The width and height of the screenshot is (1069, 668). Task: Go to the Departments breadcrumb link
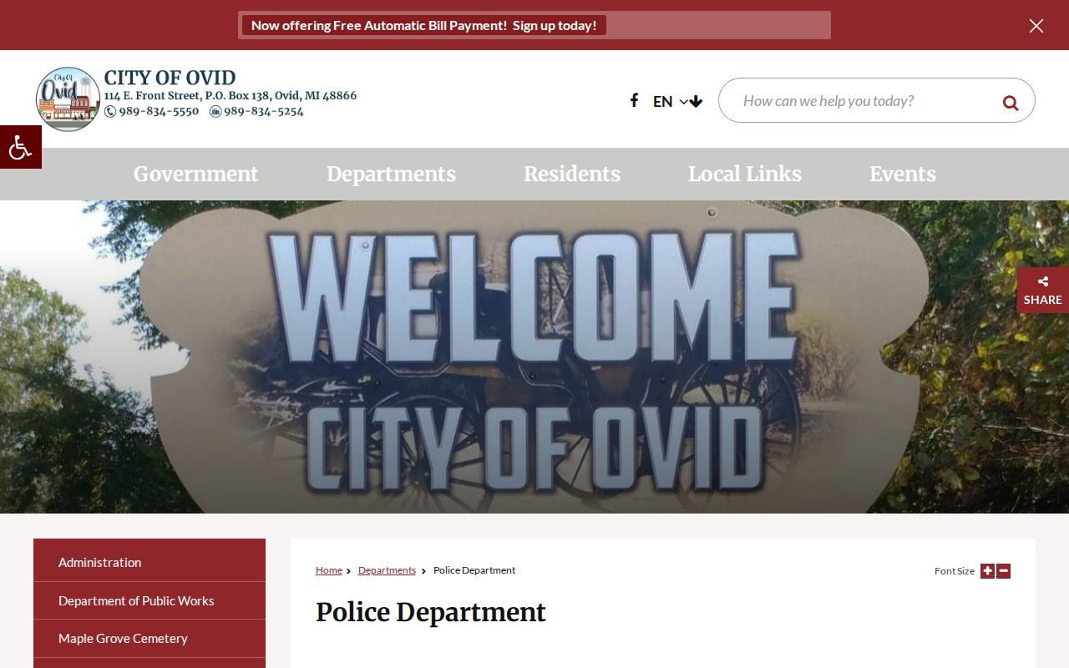pos(387,570)
